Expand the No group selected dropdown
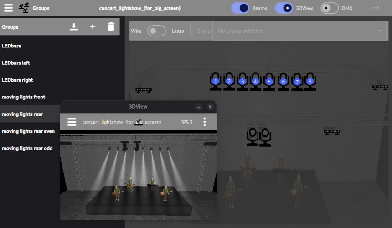392x228 pixels. click(380, 31)
